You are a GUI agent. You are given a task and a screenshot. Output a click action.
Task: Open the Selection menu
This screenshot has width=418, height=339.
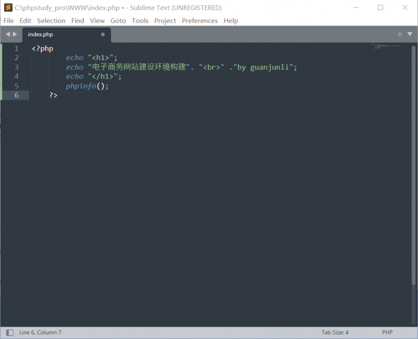(x=51, y=20)
